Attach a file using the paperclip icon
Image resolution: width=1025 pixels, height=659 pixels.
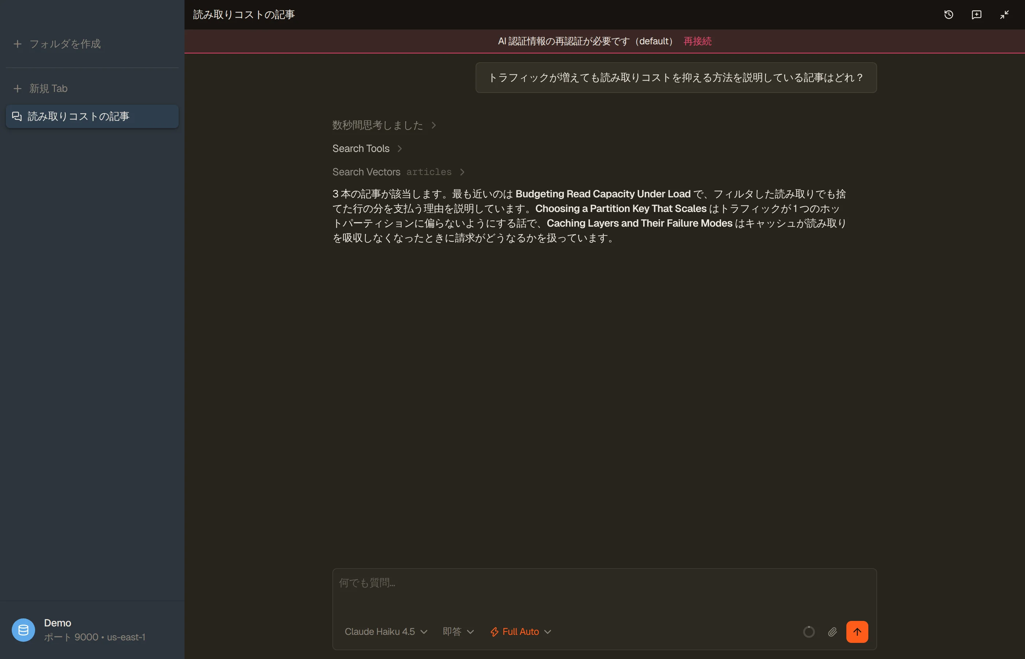832,632
